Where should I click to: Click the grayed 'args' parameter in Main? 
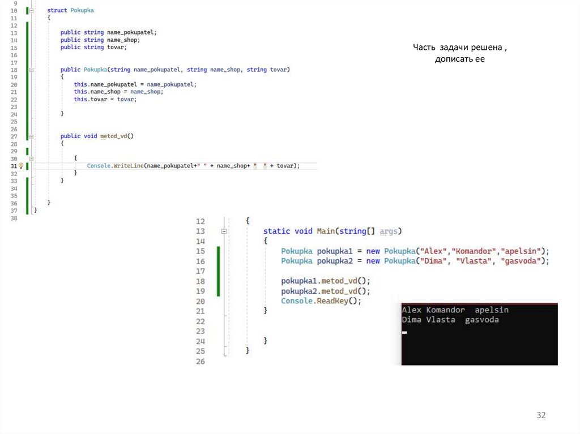388,231
